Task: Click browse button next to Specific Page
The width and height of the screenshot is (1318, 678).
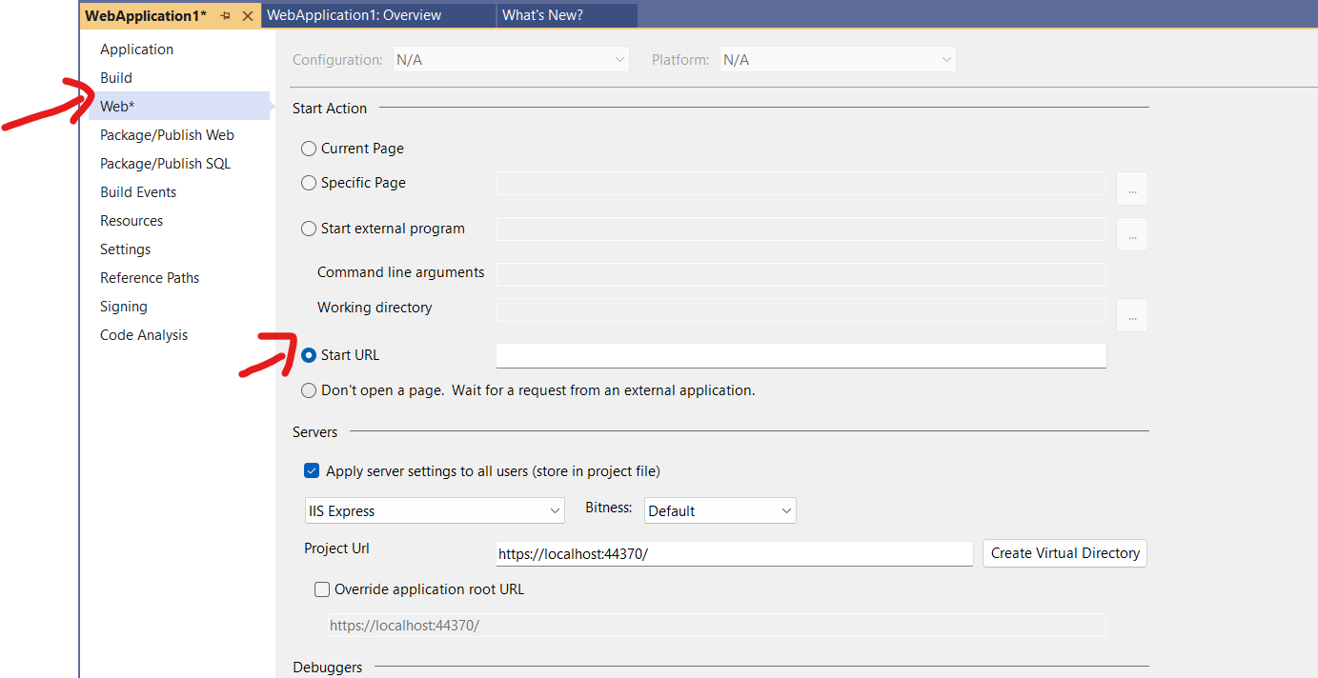Action: [x=1132, y=189]
